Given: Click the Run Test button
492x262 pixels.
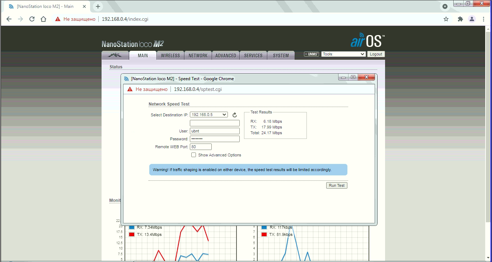Looking at the screenshot, I should click(x=337, y=185).
